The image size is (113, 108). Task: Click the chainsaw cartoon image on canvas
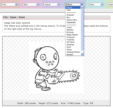coord(56,68)
